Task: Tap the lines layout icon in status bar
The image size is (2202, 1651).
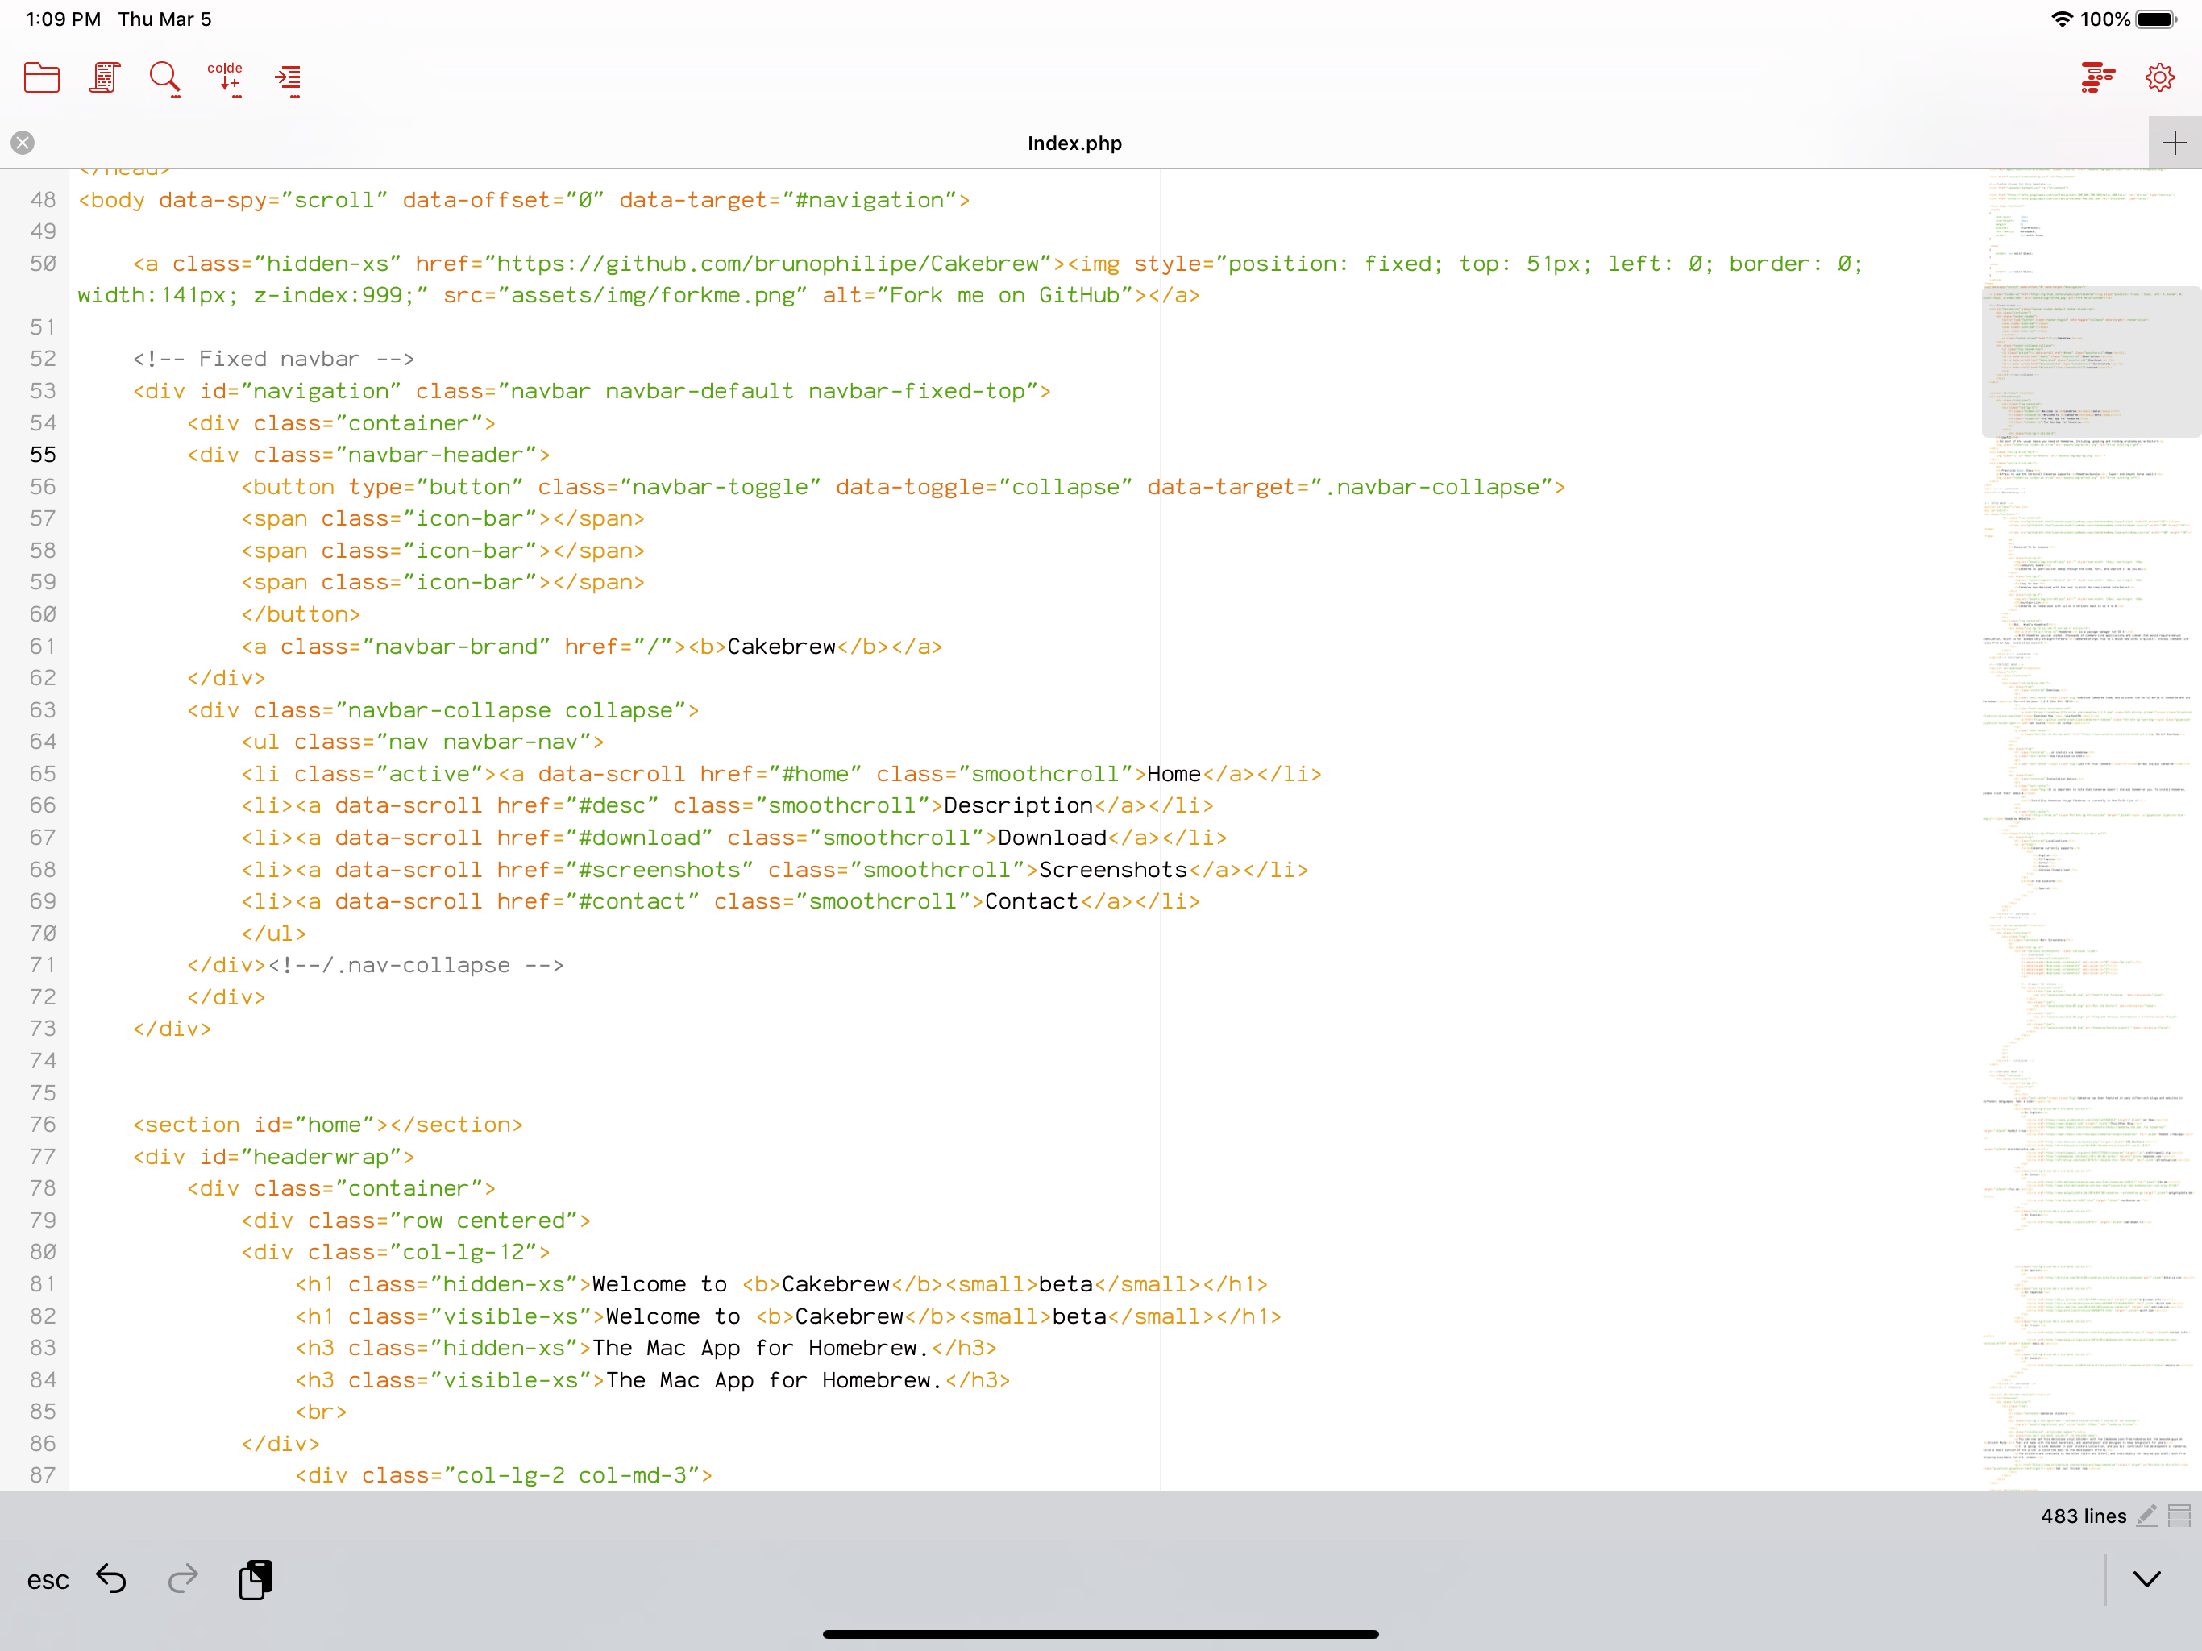Action: (2179, 1516)
